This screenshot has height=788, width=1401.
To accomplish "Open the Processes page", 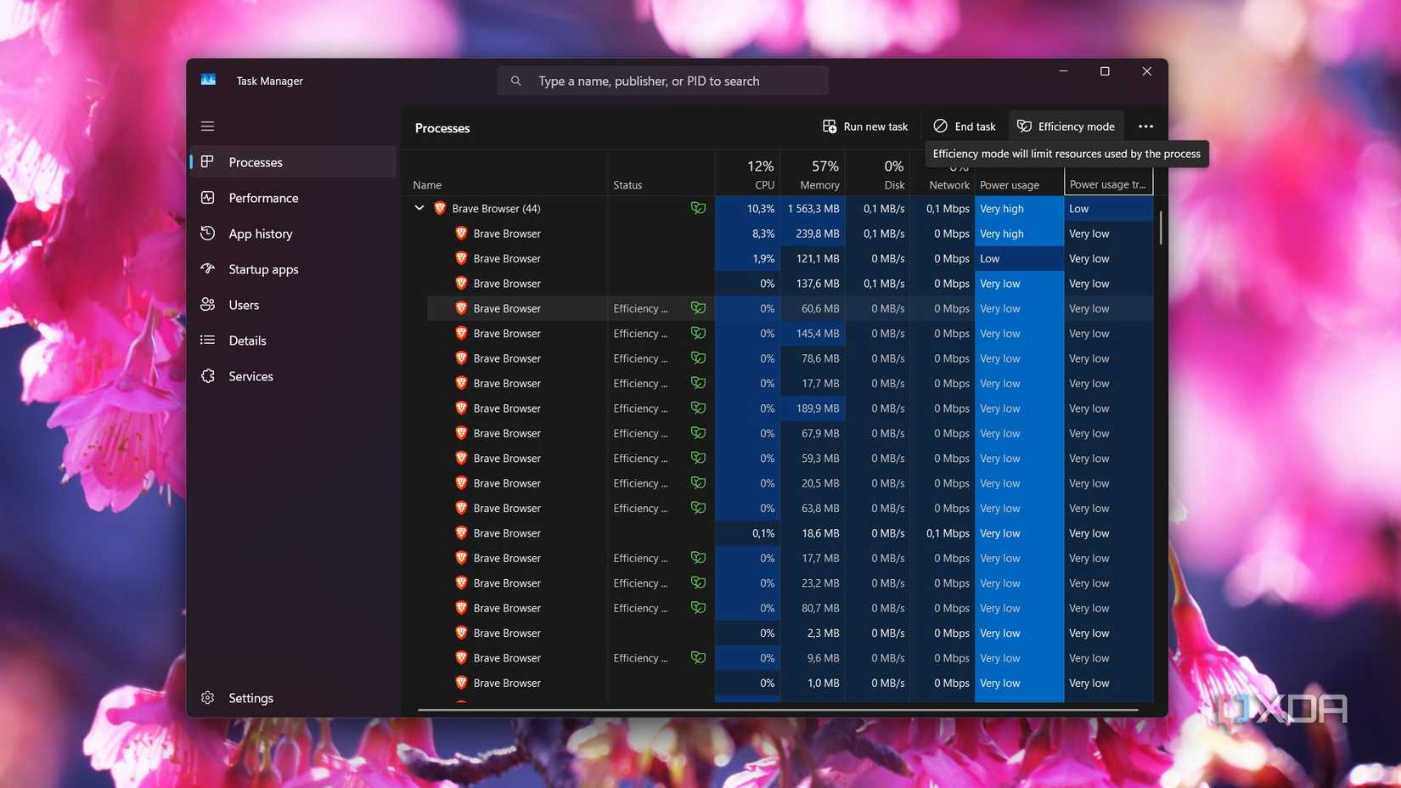I will click(x=293, y=162).
